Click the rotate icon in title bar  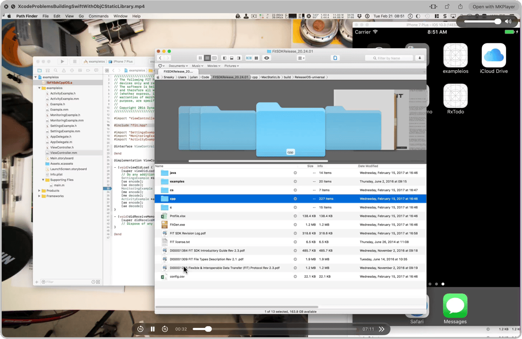[x=447, y=7]
